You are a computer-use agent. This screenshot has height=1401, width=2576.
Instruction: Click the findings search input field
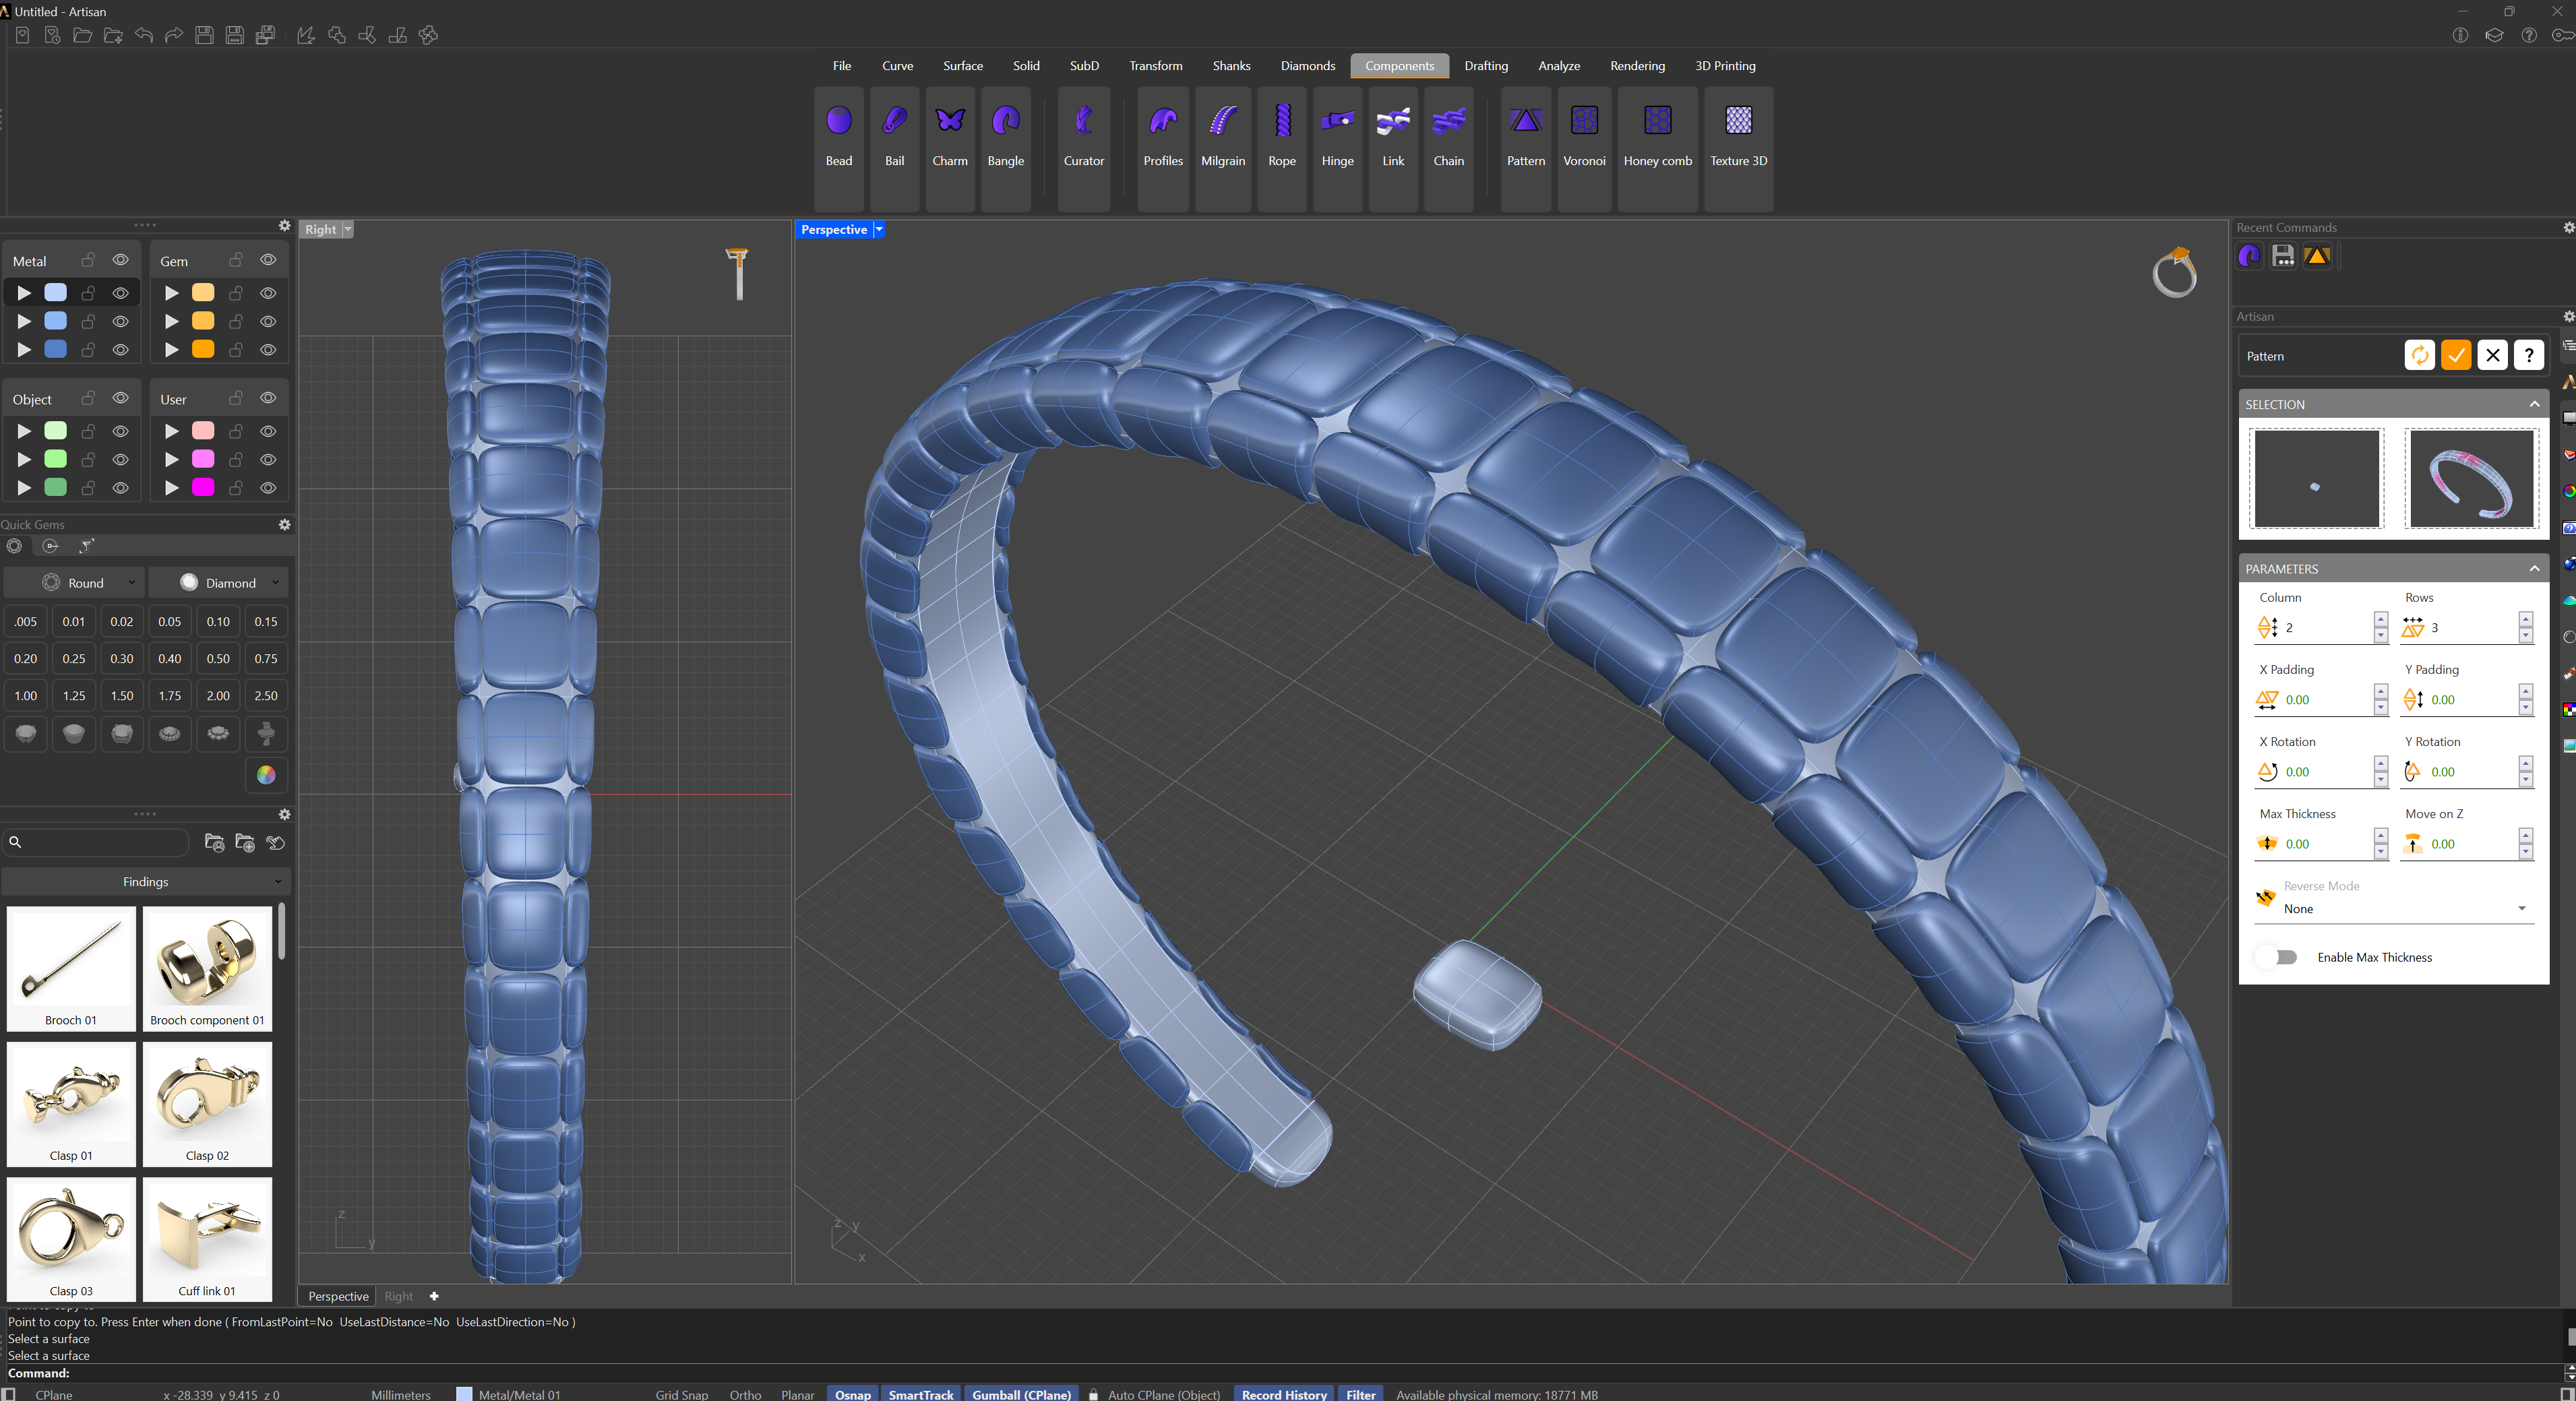pyautogui.click(x=96, y=842)
